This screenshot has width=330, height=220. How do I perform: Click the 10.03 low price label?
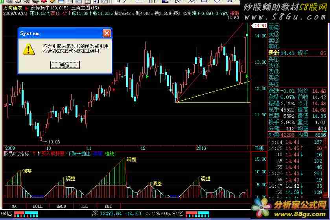[54, 142]
